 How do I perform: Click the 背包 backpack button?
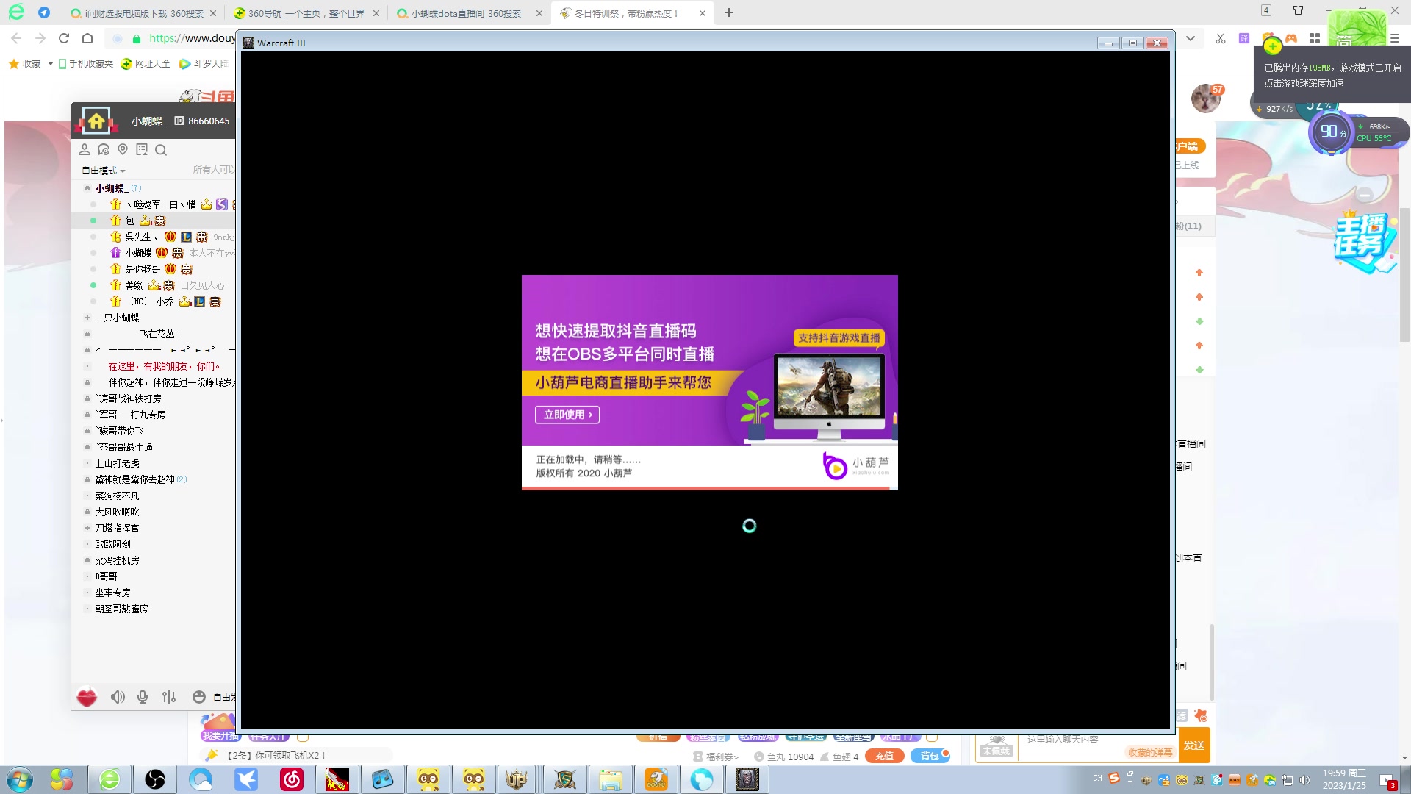930,756
